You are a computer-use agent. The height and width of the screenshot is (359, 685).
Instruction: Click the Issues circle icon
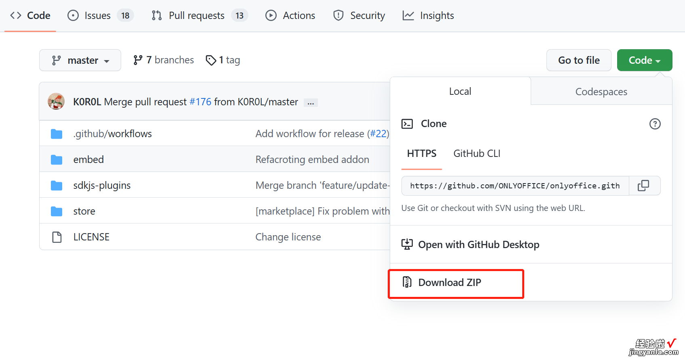tap(73, 16)
